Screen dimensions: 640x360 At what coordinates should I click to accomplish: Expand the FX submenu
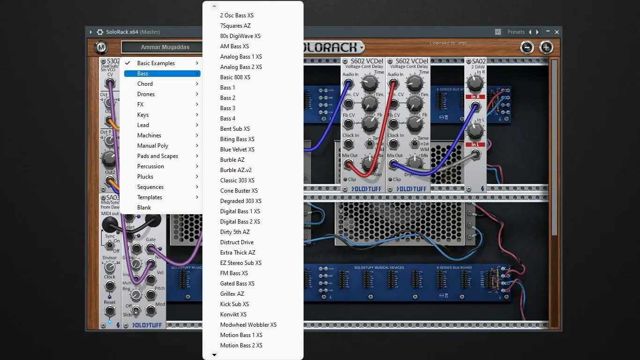coord(162,105)
